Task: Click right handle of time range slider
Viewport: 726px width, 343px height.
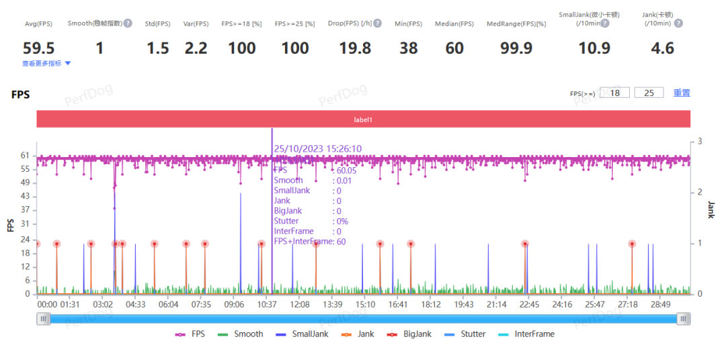Action: coord(685,319)
